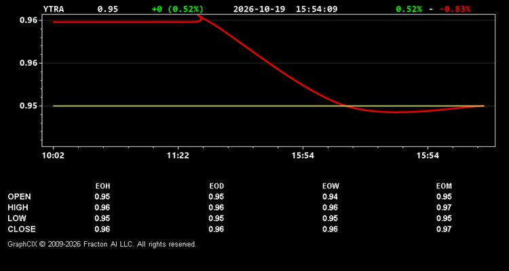Click the EOW OPEN value 0.94

tap(330, 196)
